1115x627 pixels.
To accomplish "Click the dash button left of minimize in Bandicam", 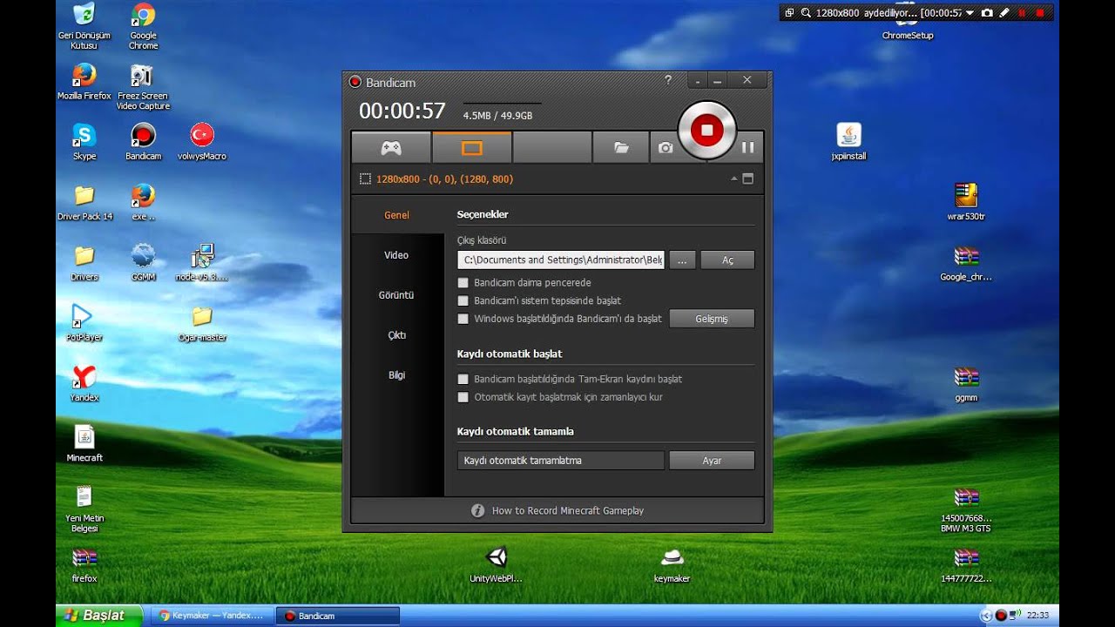I will point(698,81).
